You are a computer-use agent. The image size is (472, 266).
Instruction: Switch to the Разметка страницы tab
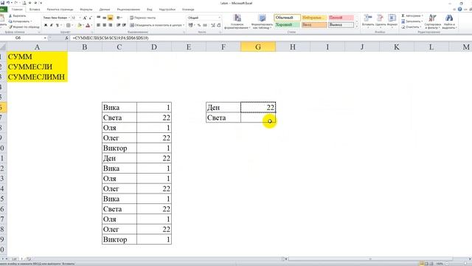60,10
